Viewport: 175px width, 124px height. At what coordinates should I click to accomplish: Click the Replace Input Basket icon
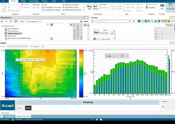pos(95,5)
